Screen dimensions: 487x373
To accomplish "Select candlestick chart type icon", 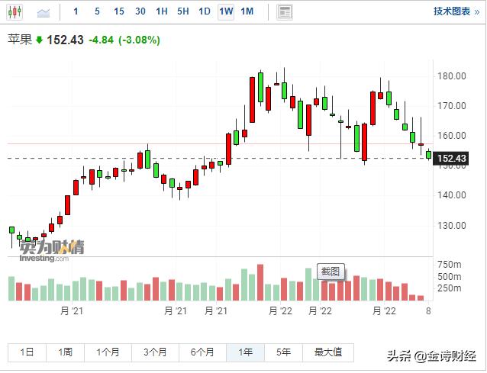I will pyautogui.click(x=16, y=11).
